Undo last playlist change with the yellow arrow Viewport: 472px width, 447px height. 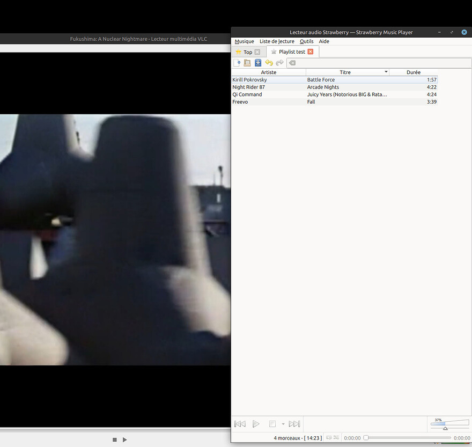[269, 63]
